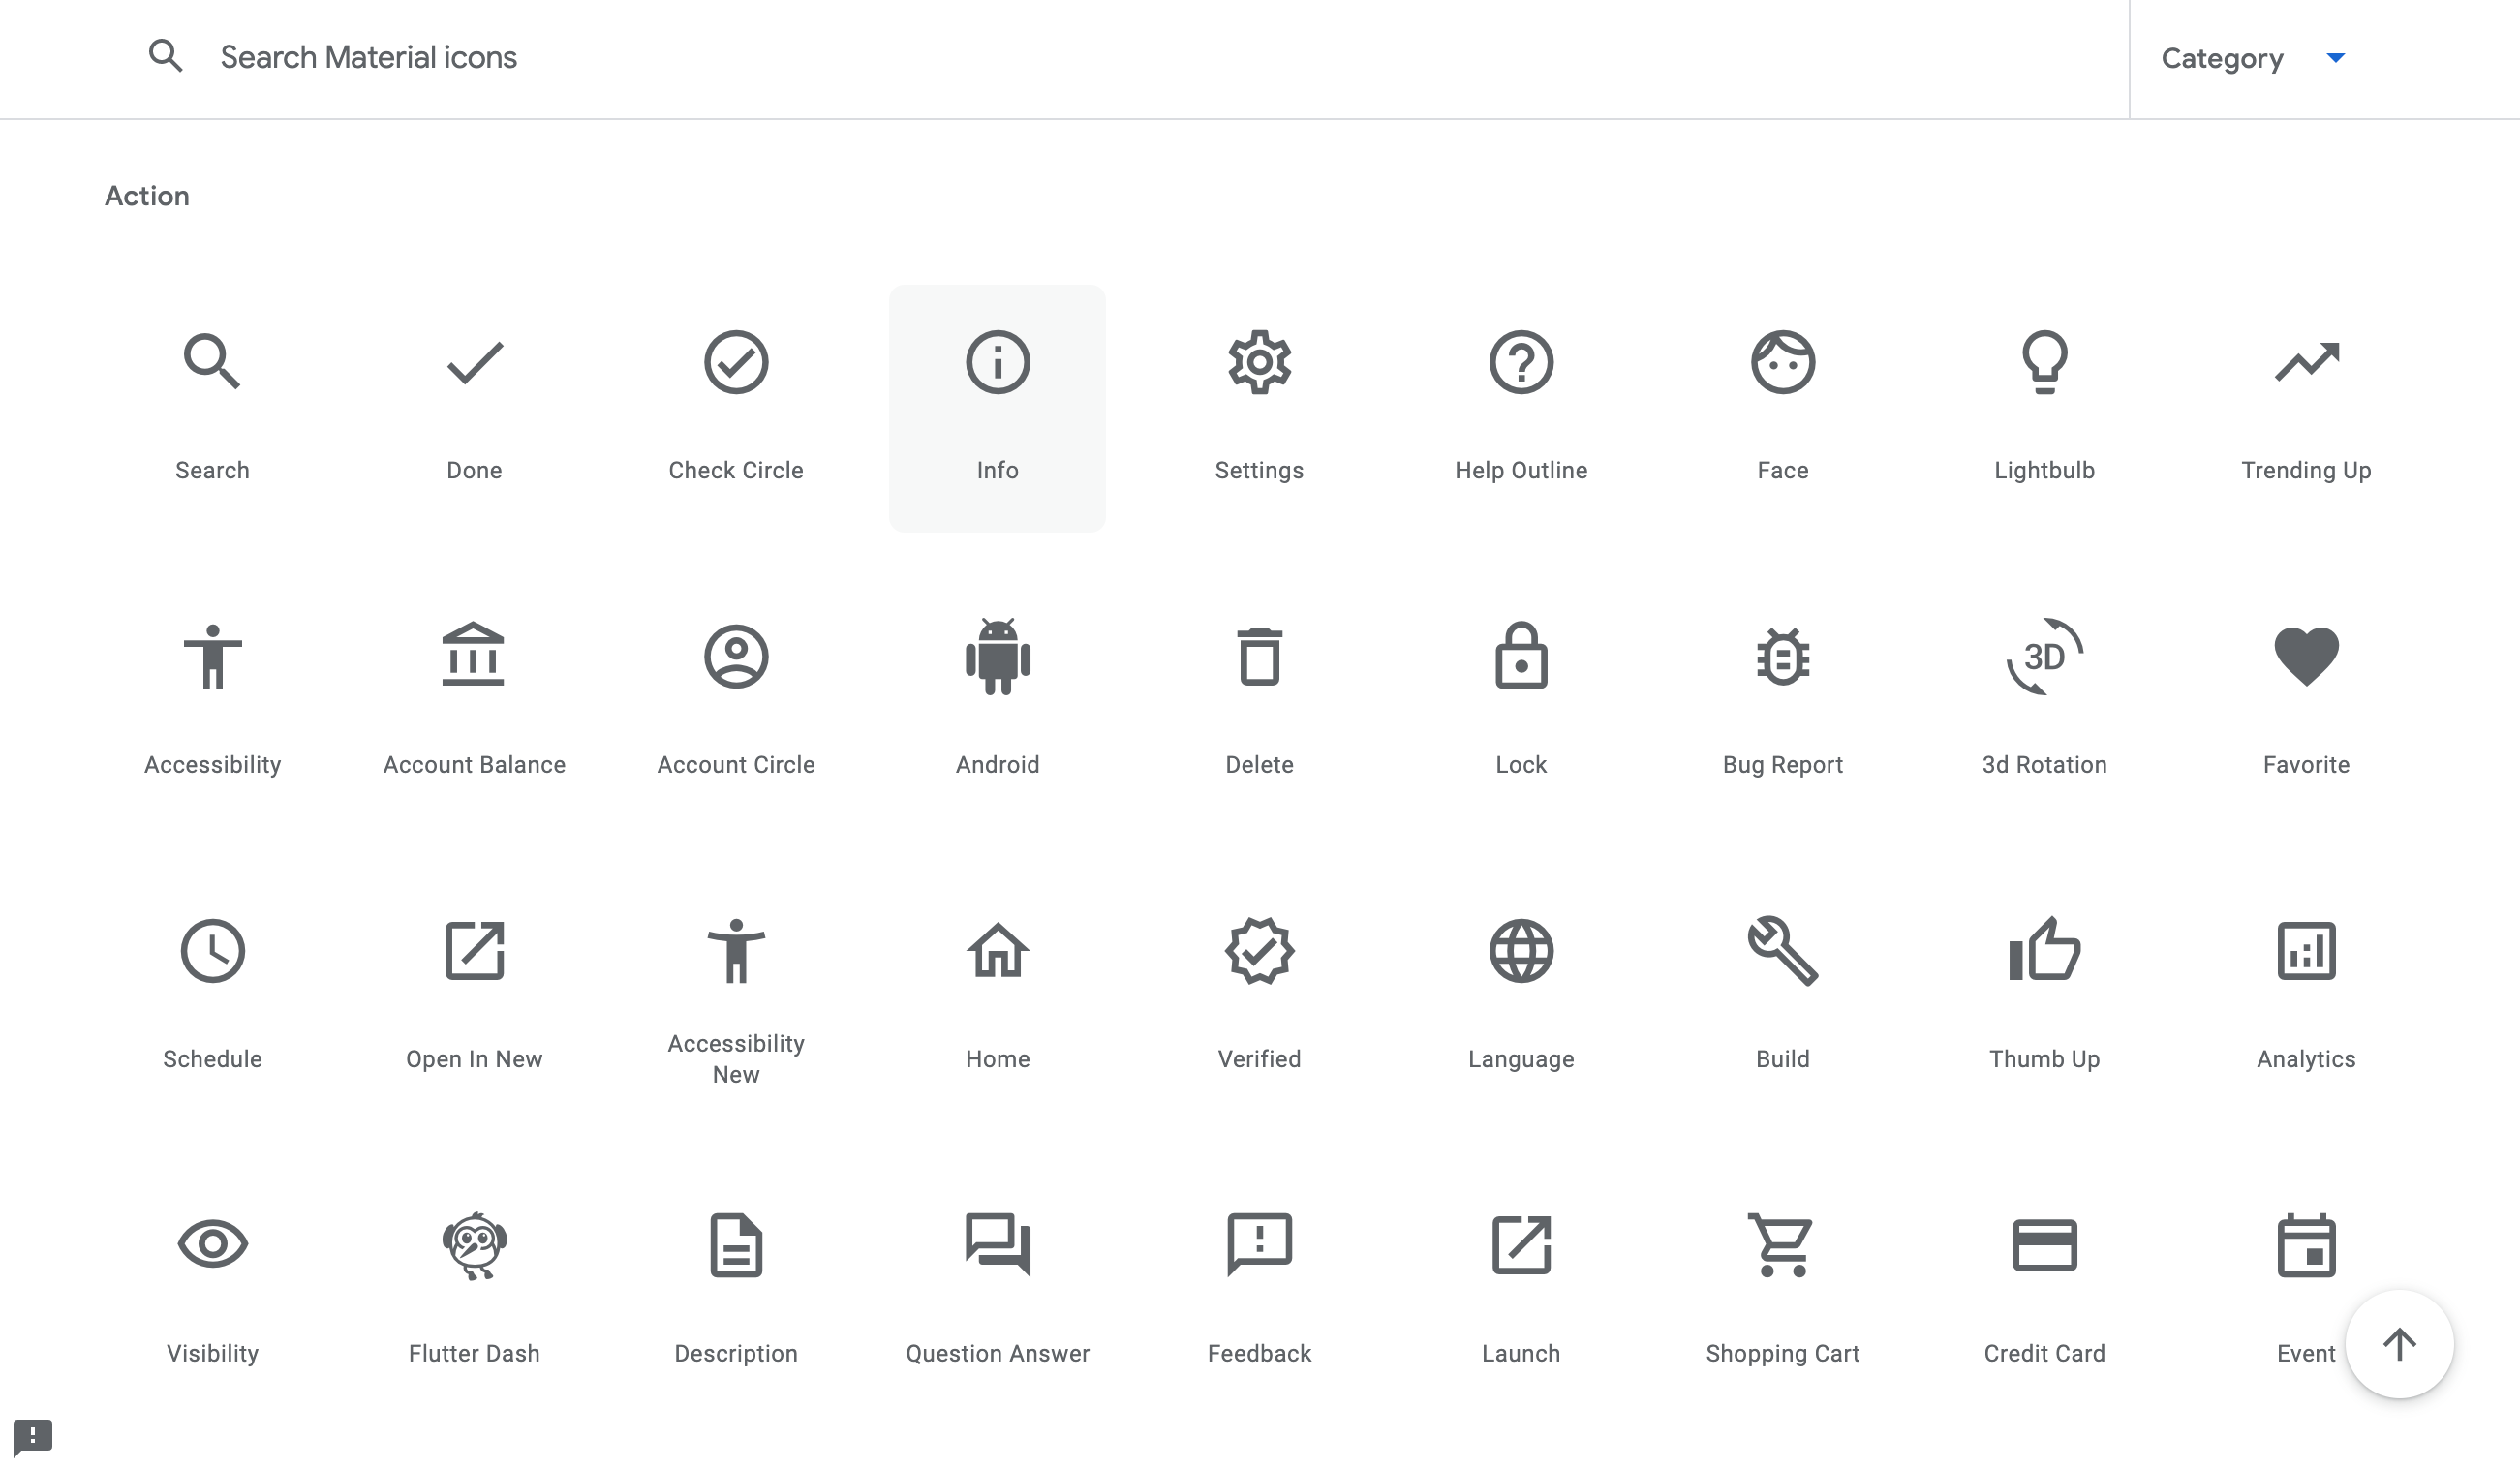
Task: Select the Thumb Up icon
Action: pyautogui.click(x=2045, y=951)
